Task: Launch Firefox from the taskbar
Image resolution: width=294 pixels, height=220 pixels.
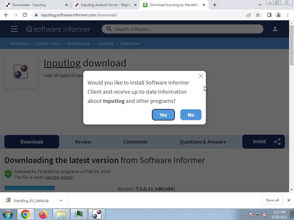Action: click(43, 214)
